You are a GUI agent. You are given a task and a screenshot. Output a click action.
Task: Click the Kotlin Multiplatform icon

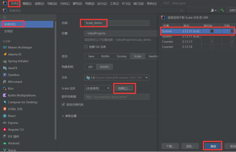tap(5, 95)
